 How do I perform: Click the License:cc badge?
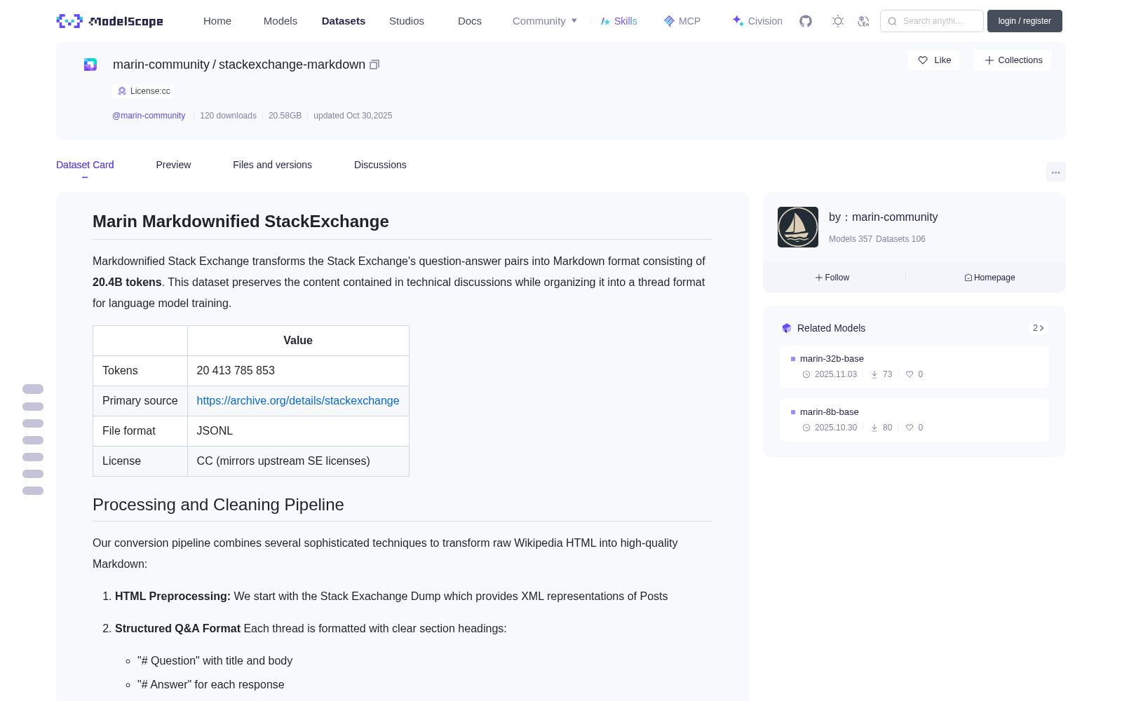pyautogui.click(x=143, y=91)
